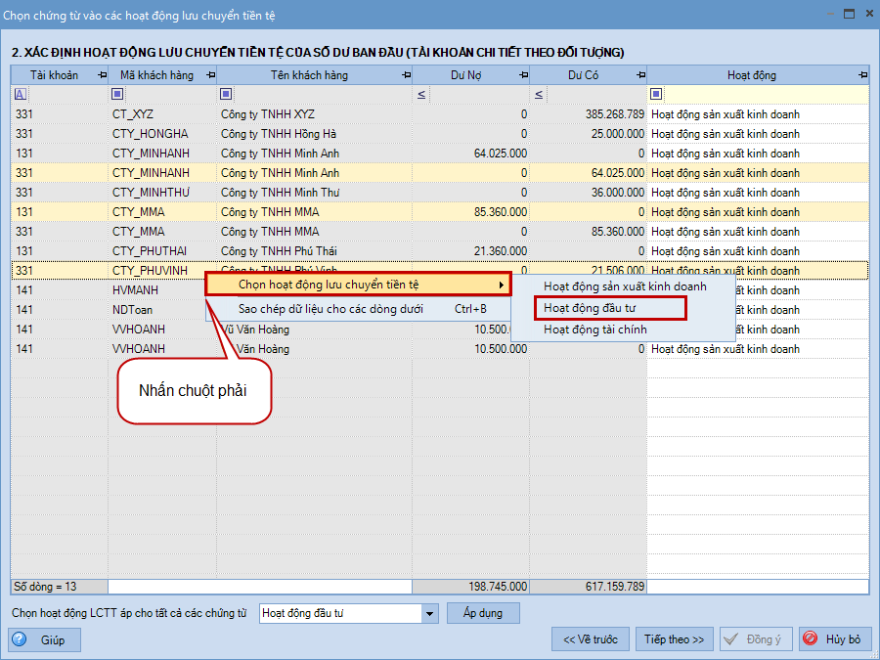Select Sao chép dữ liệu cho các dòng dưới

(x=330, y=309)
